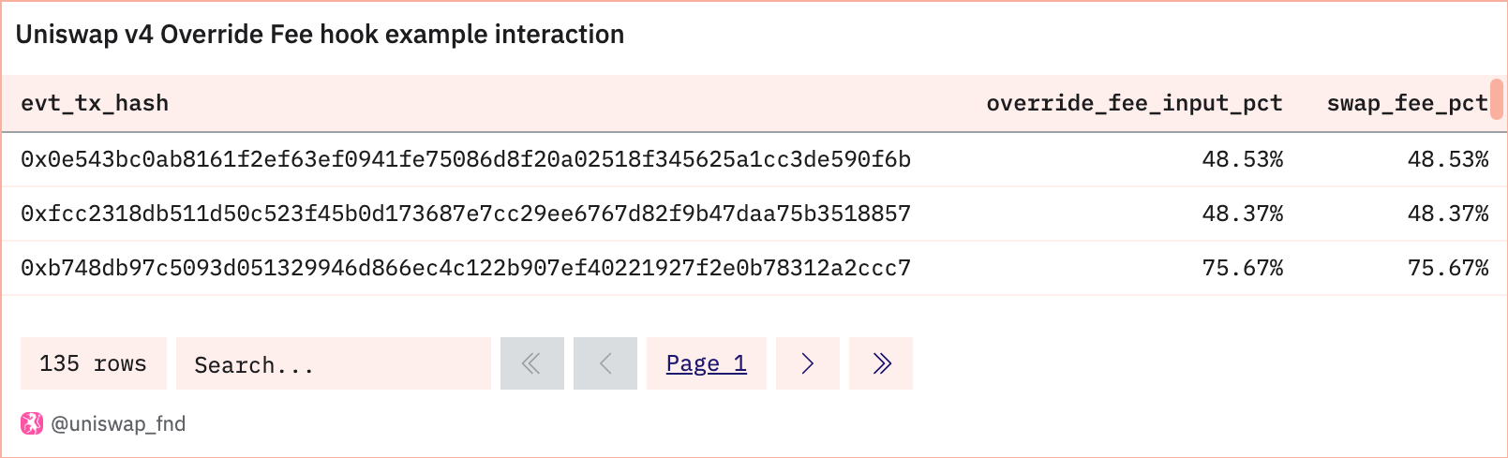Click the 48.37% swap fee cell

click(1448, 214)
